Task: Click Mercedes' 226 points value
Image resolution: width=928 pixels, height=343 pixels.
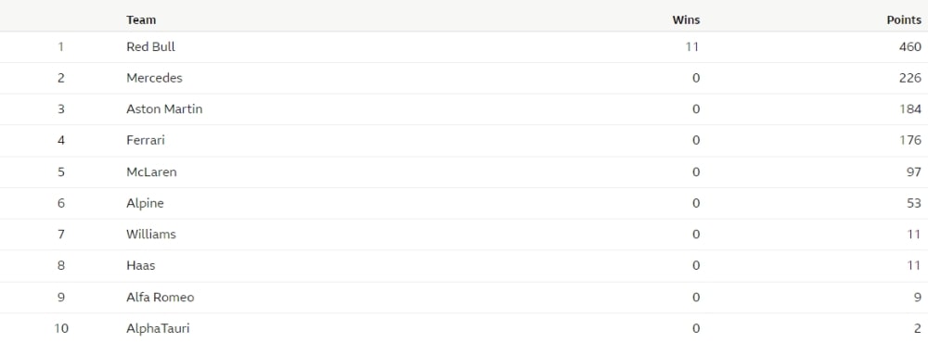Action: click(910, 78)
